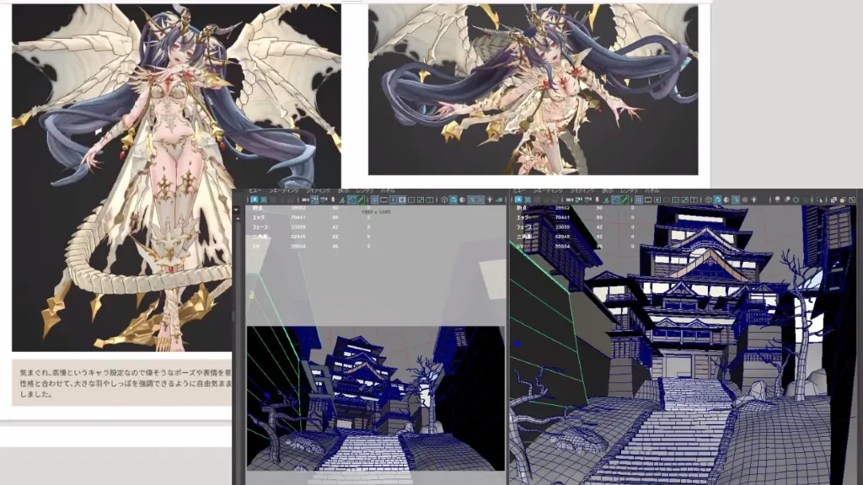This screenshot has width=863, height=485.
Task: Click the 1920 x 1080 resolution label
Action: (376, 211)
